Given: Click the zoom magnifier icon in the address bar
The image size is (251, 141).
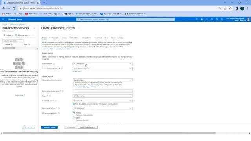Looking at the screenshot, I should [x=220, y=9].
